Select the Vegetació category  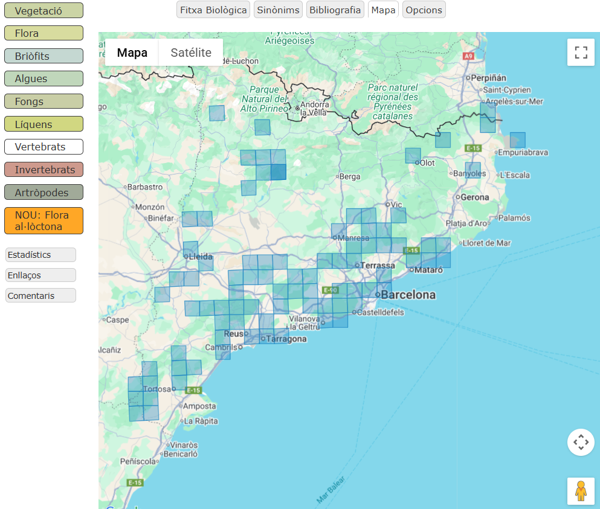click(x=43, y=10)
